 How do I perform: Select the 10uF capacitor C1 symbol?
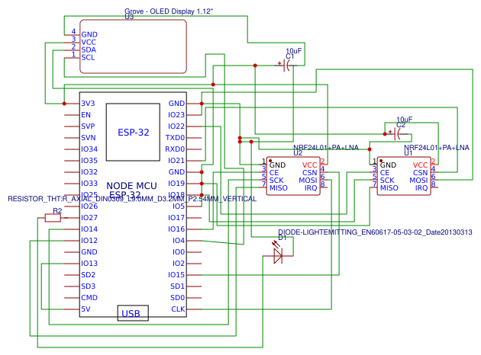point(286,66)
